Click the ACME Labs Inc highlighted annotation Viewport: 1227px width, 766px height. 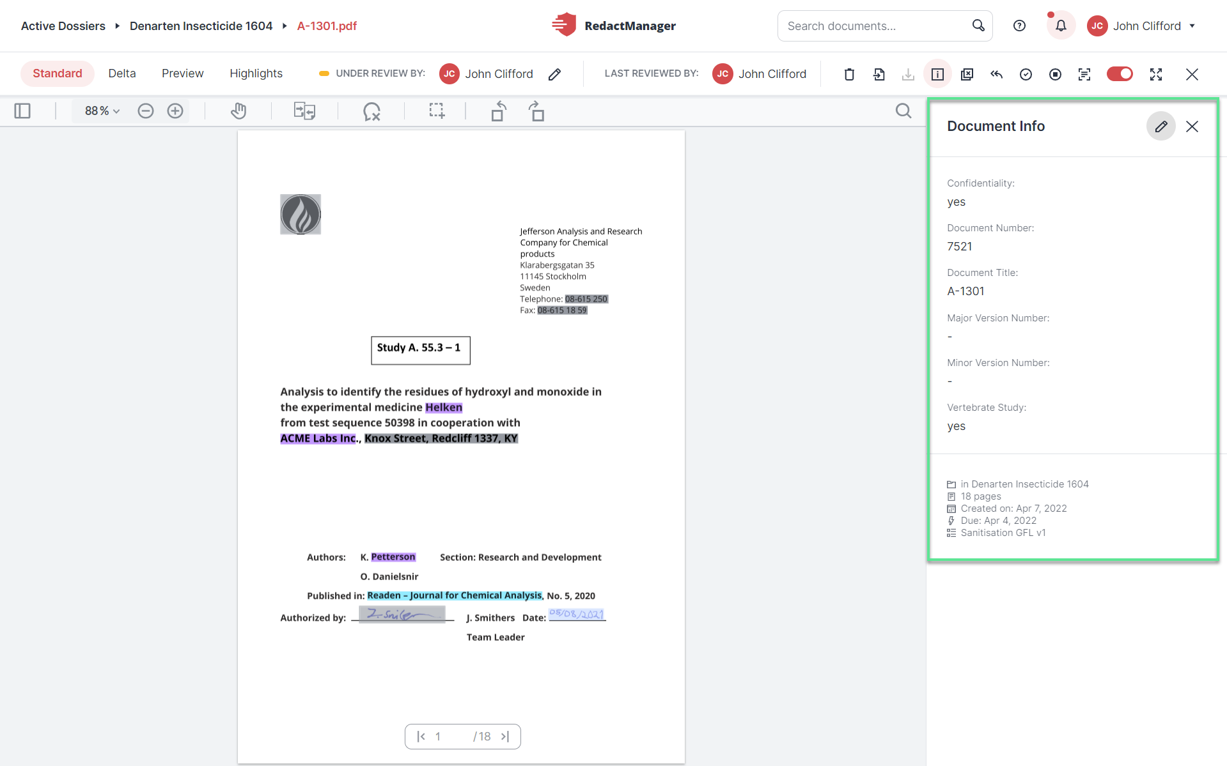click(318, 438)
